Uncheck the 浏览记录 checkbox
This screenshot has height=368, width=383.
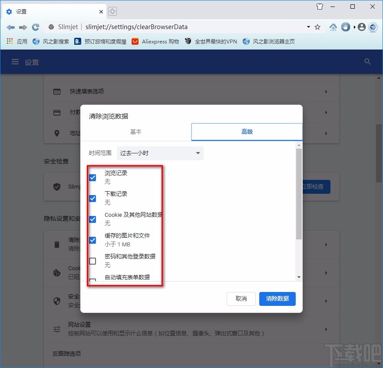[92, 177]
